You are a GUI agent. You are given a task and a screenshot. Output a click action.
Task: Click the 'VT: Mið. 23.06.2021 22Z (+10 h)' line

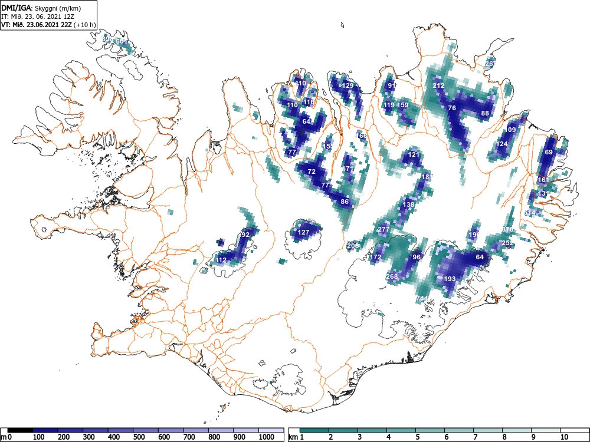coord(48,25)
